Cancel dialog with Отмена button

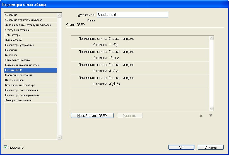point(211,147)
